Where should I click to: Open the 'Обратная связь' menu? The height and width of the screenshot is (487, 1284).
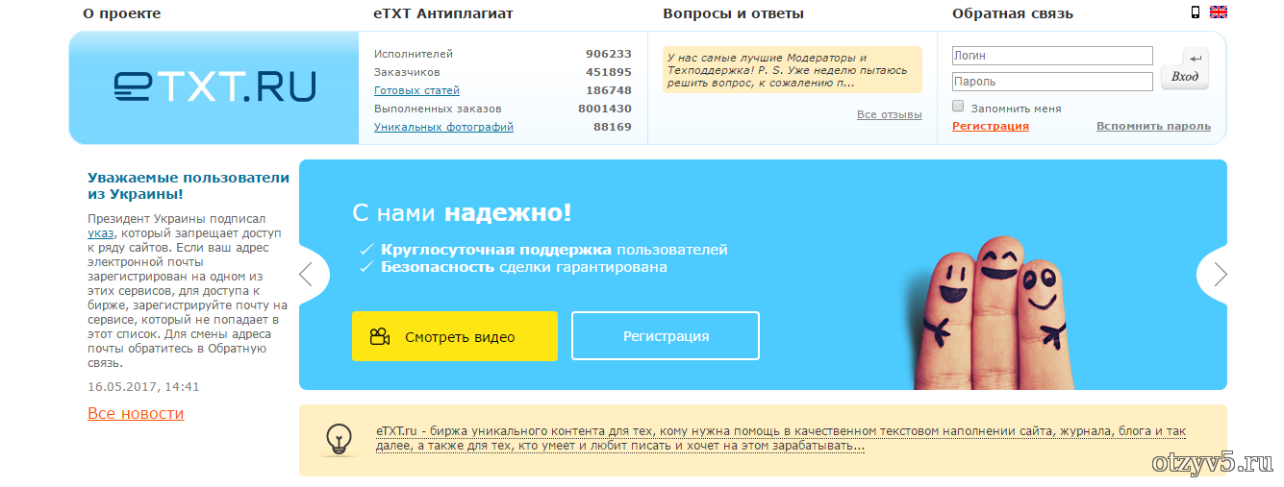pos(1013,13)
